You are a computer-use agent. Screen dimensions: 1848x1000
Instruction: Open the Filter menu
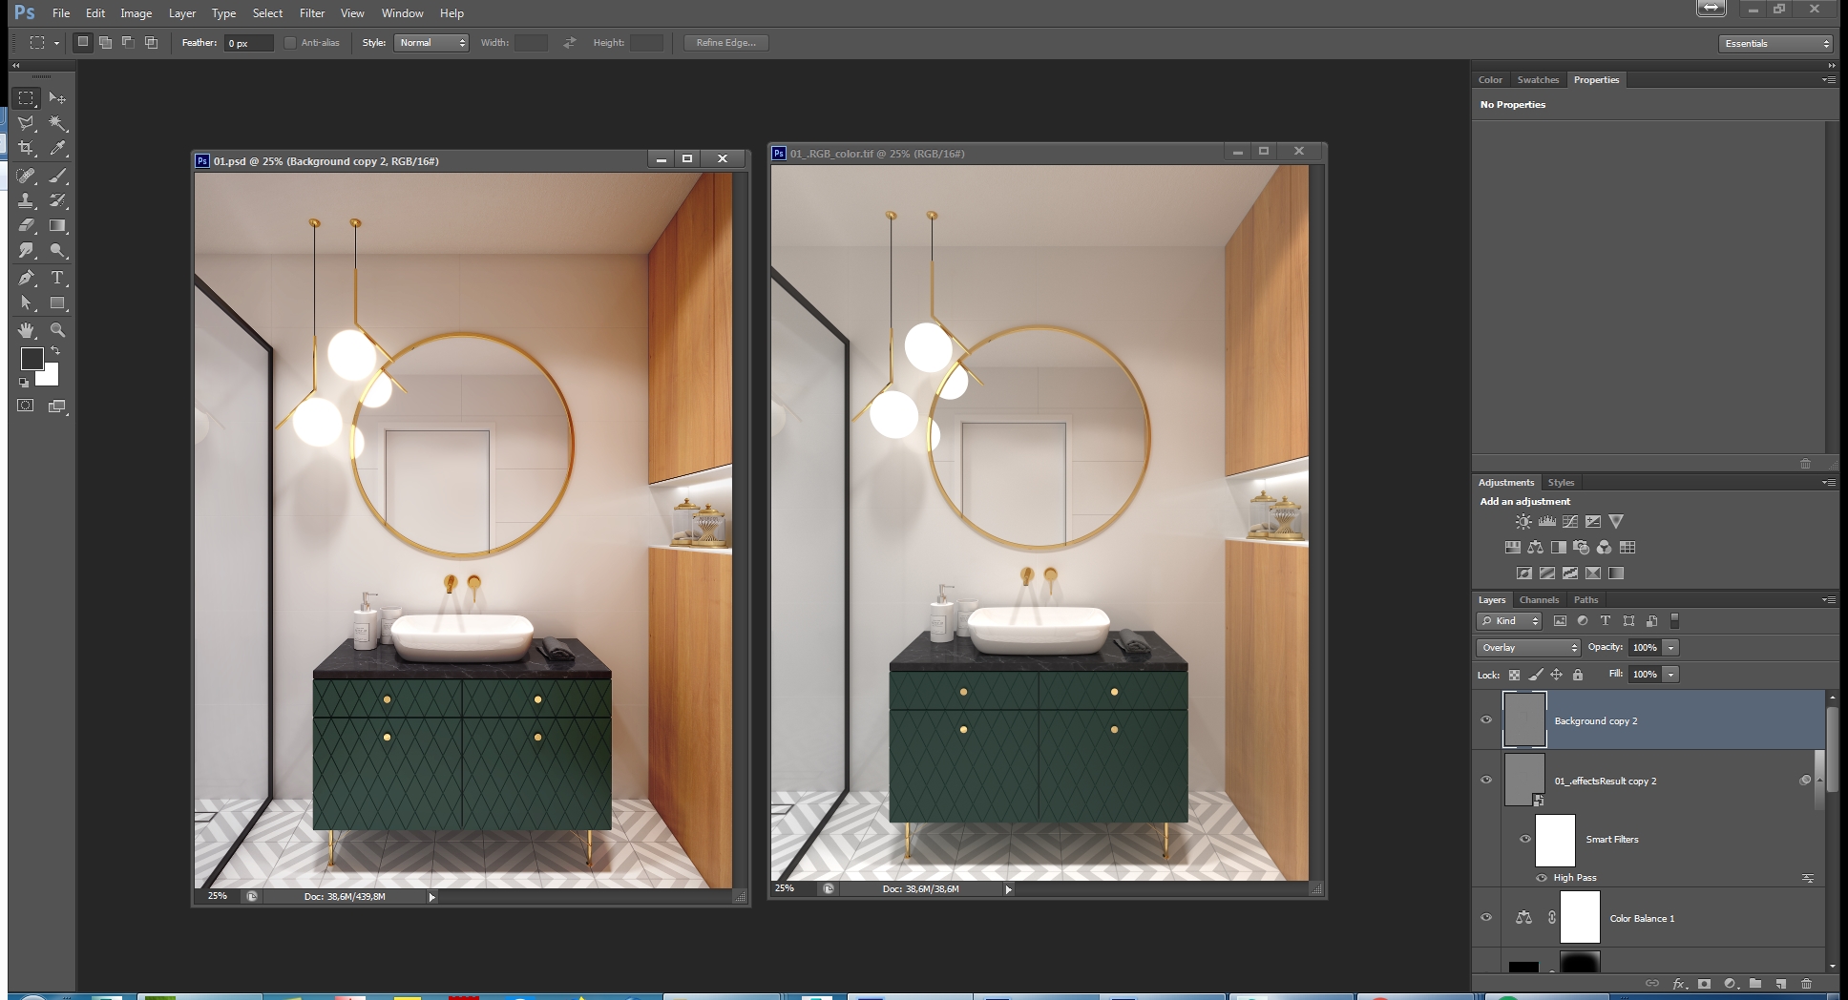point(311,13)
